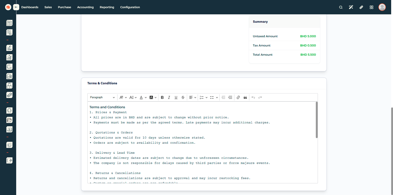Toggle bold formatting in the editor
The width and height of the screenshot is (393, 195).
coord(162,97)
